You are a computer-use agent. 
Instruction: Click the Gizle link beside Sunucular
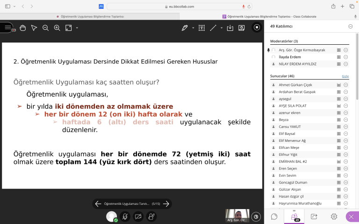click(345, 76)
